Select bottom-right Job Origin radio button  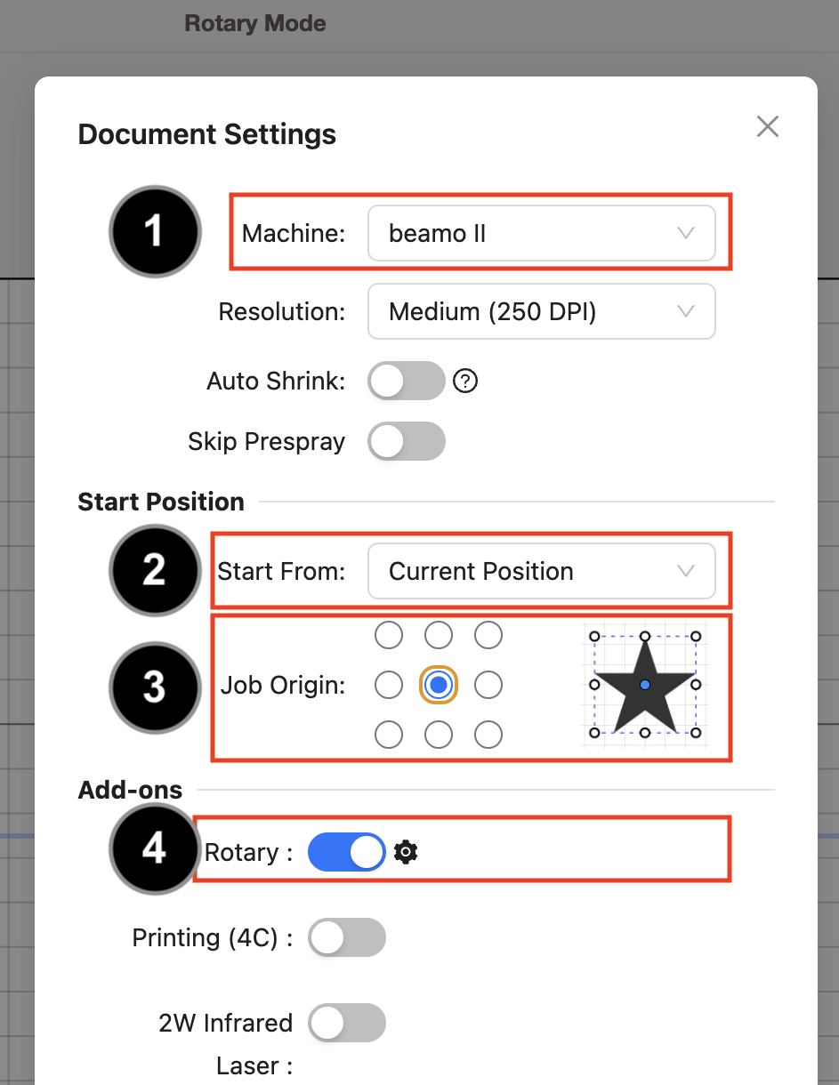tap(488, 735)
